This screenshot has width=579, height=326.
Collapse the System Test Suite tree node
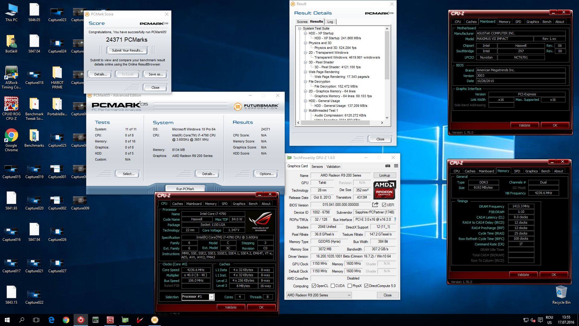click(299, 29)
